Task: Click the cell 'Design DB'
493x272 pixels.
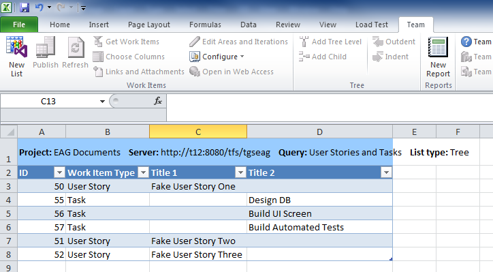Action: [x=319, y=200]
